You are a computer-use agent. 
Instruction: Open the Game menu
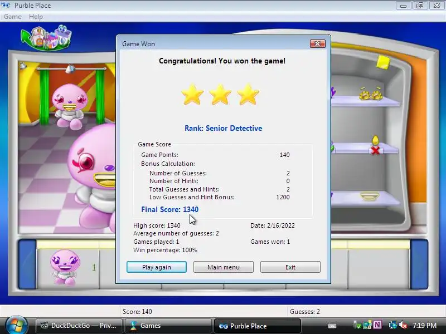click(x=12, y=17)
